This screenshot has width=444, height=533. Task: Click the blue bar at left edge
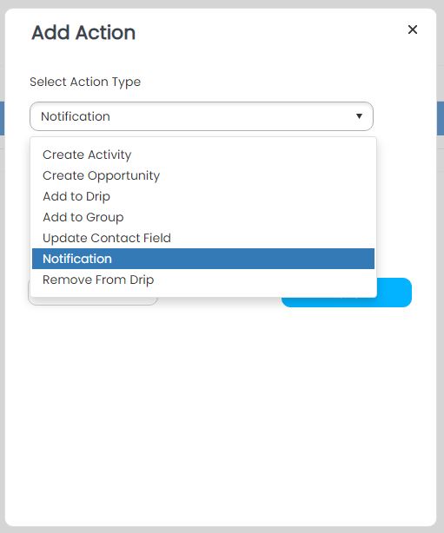tap(2, 118)
